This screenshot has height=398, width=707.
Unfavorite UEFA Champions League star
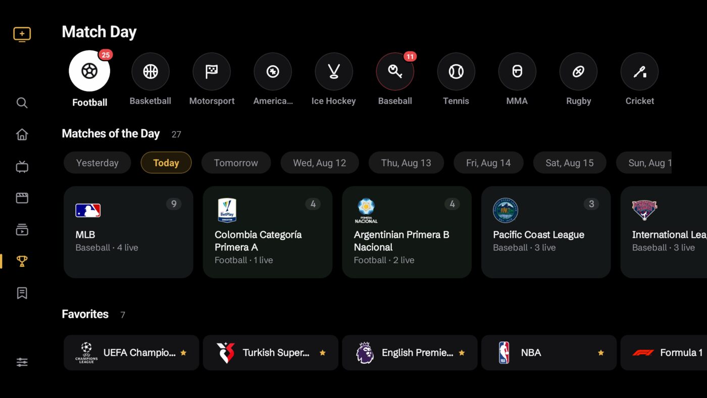pos(183,353)
